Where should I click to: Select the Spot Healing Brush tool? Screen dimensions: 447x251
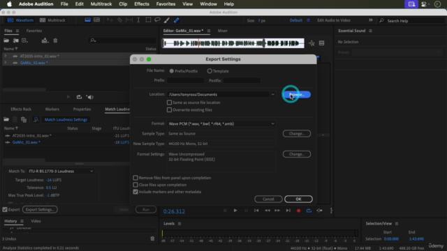tap(177, 20)
